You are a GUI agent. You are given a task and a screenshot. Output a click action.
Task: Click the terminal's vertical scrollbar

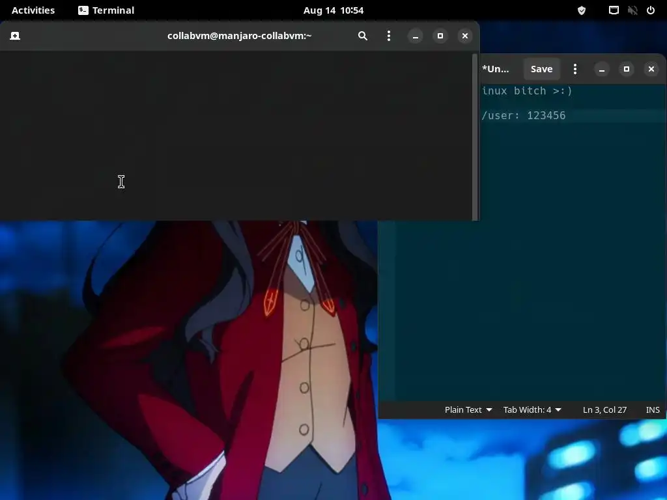point(475,137)
